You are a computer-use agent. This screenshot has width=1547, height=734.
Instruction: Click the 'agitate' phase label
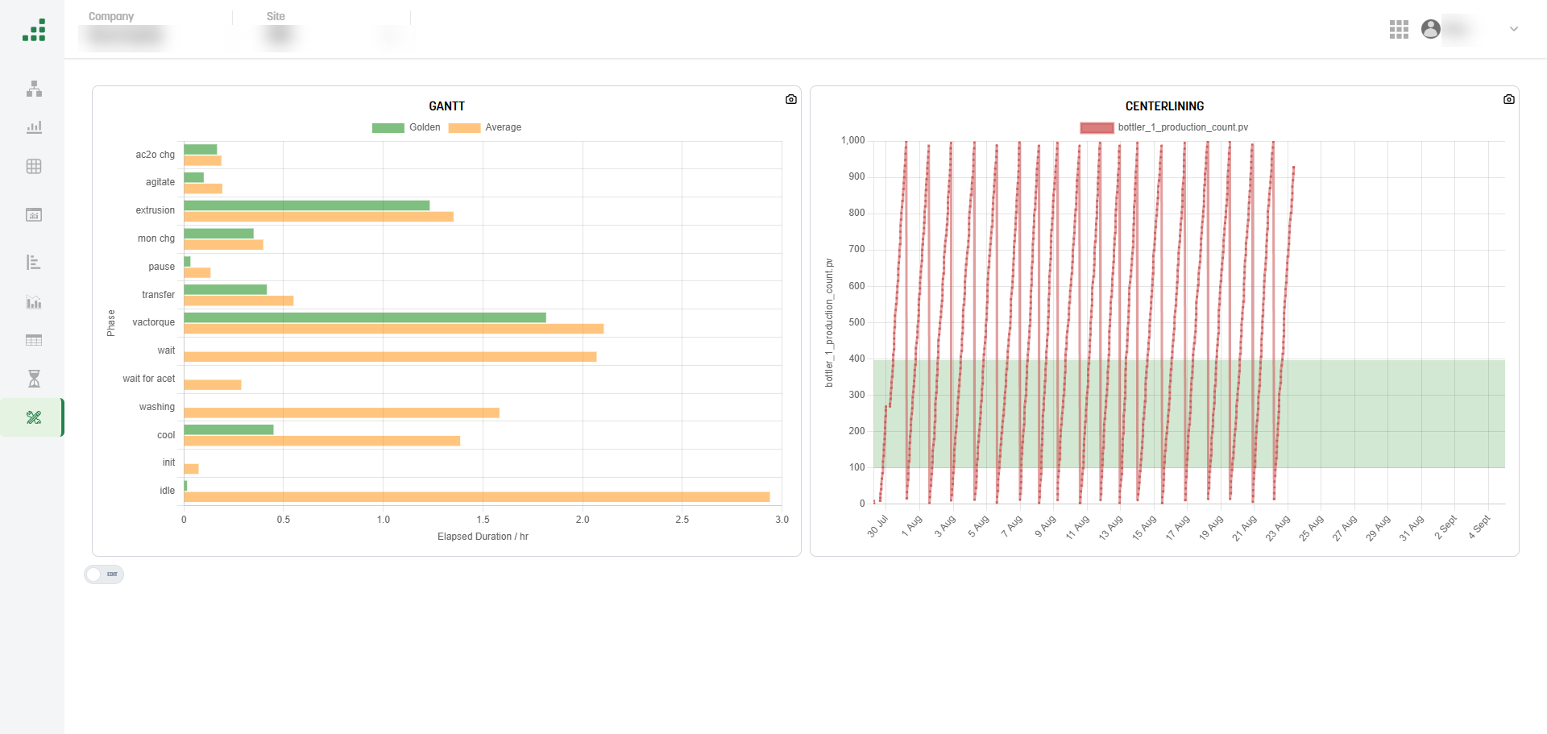coord(160,182)
